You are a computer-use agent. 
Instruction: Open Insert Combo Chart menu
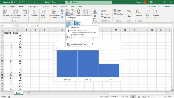point(73,14)
